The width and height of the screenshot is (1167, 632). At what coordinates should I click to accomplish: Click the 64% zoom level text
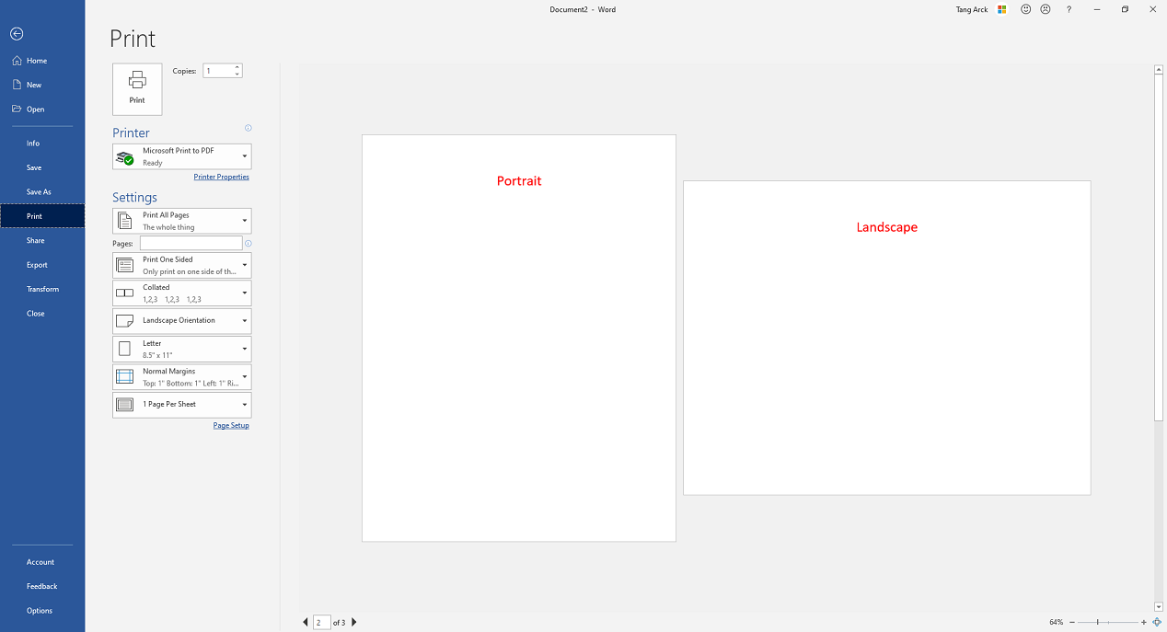click(x=1056, y=623)
